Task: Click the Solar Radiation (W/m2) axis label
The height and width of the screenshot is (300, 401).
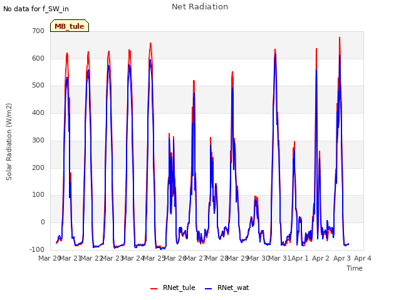Action: pyautogui.click(x=9, y=142)
